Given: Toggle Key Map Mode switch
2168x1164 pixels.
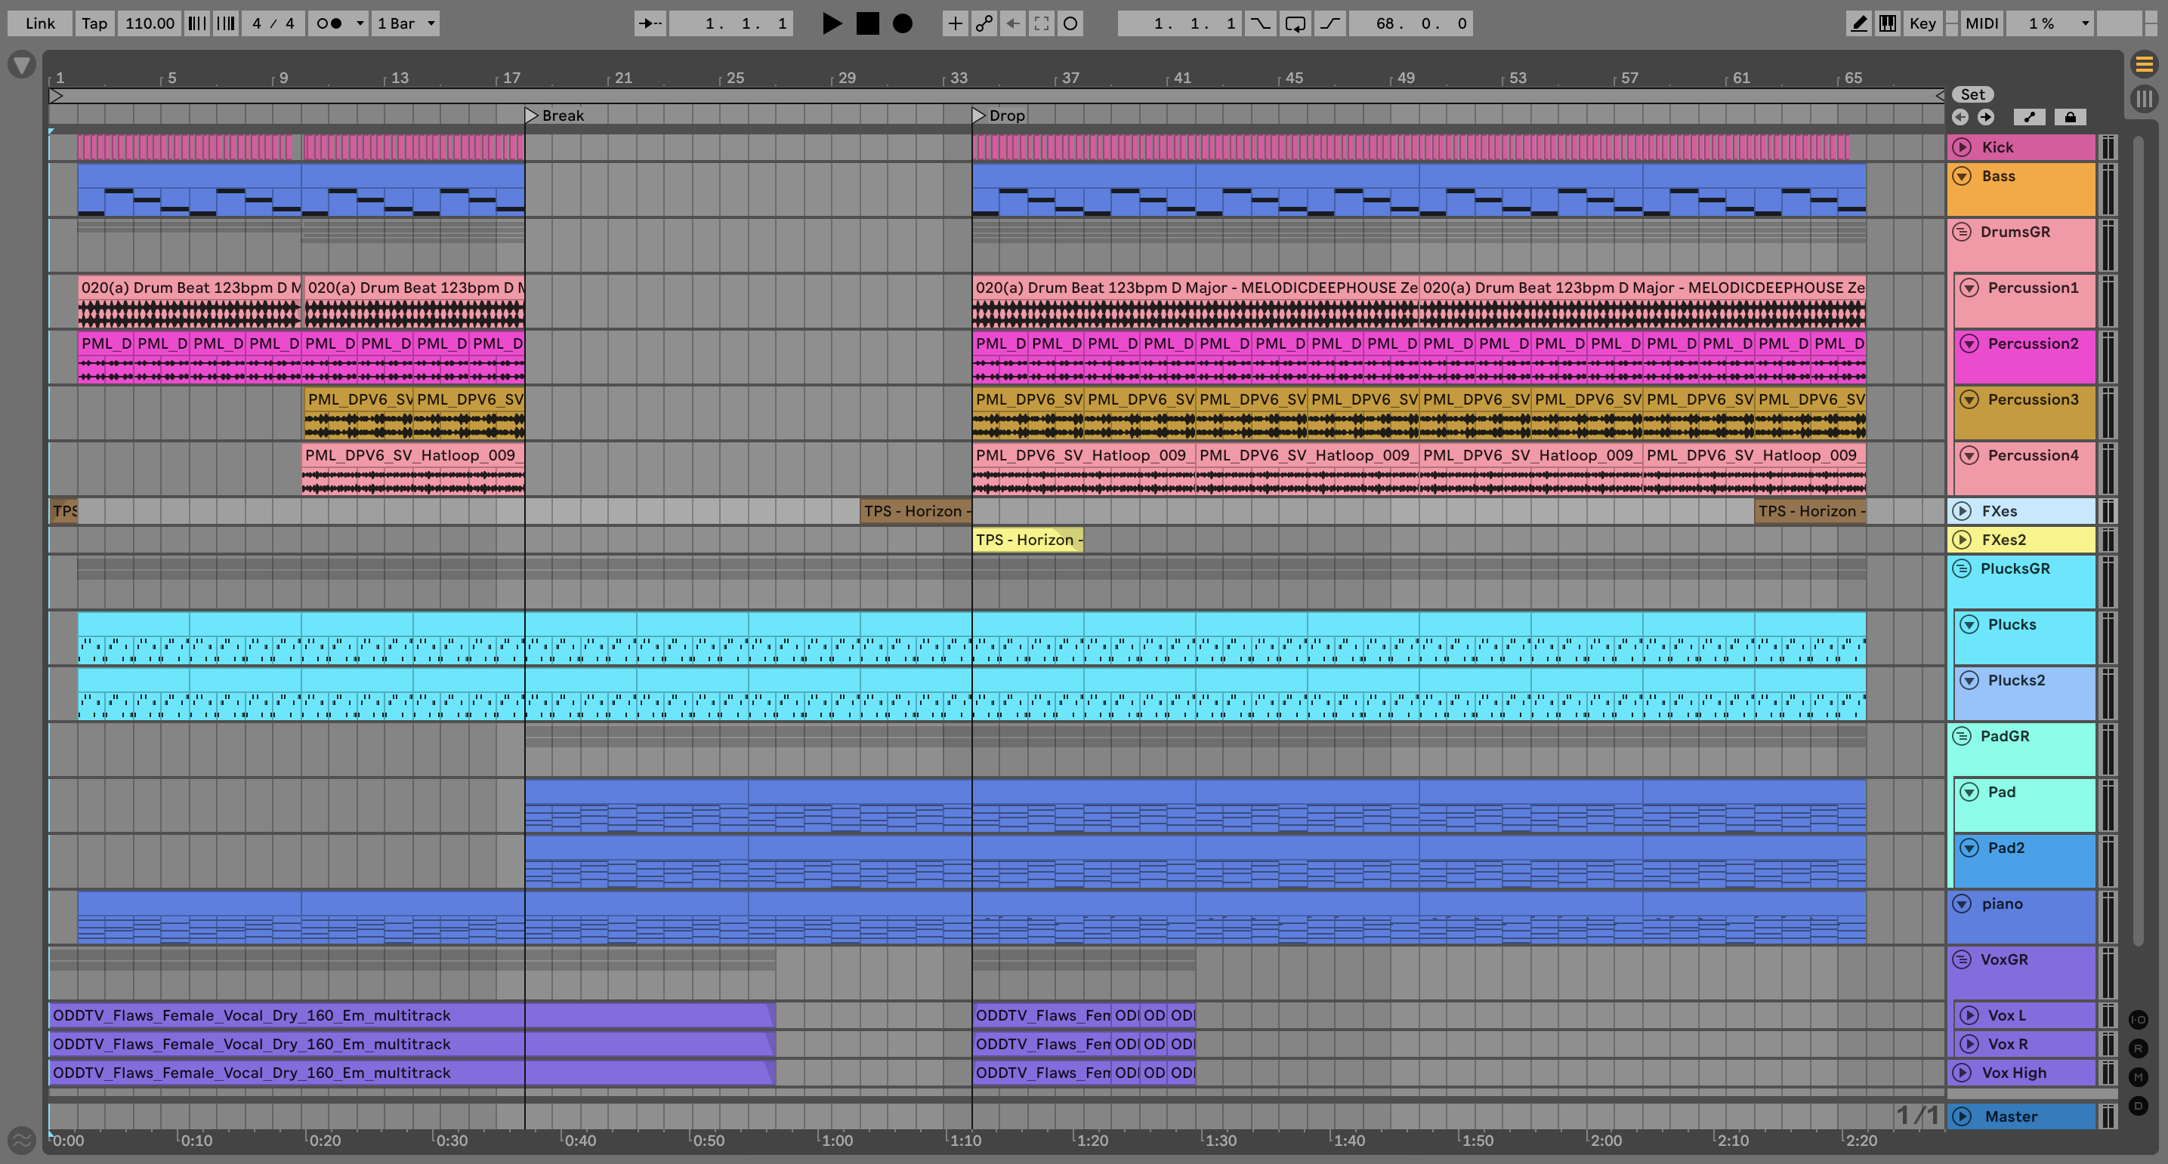Looking at the screenshot, I should [x=1922, y=23].
